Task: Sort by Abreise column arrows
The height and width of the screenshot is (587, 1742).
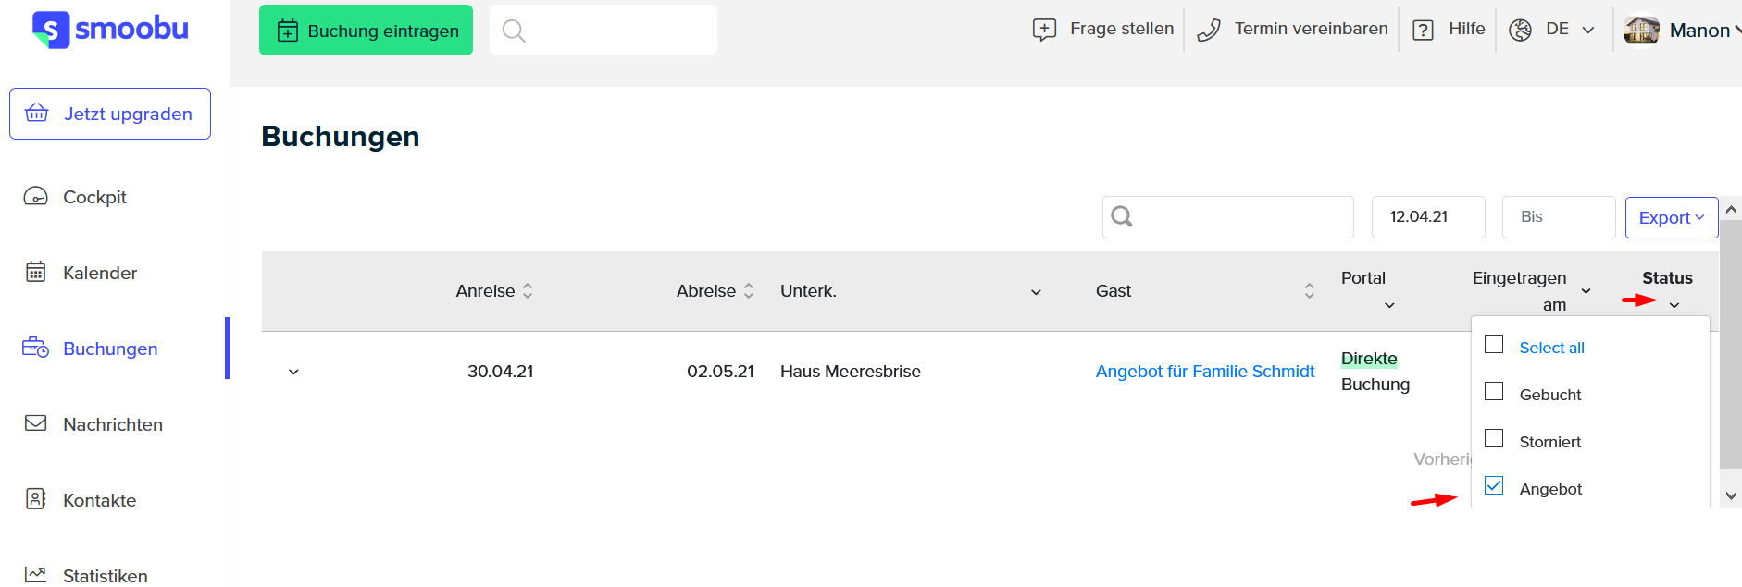Action: coord(749,290)
